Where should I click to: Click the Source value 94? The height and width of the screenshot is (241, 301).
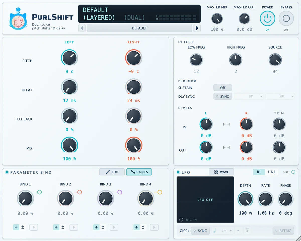pos(275,72)
